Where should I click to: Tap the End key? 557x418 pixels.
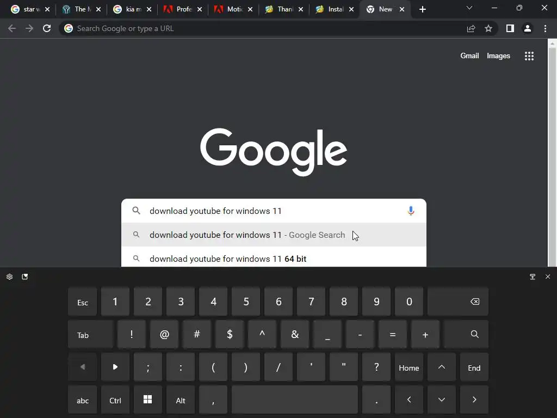point(474,367)
